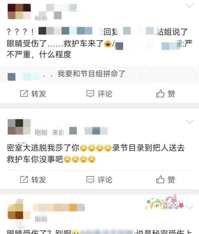Open the first post author's avatar
This screenshot has width=199, height=234.
(19, 11)
